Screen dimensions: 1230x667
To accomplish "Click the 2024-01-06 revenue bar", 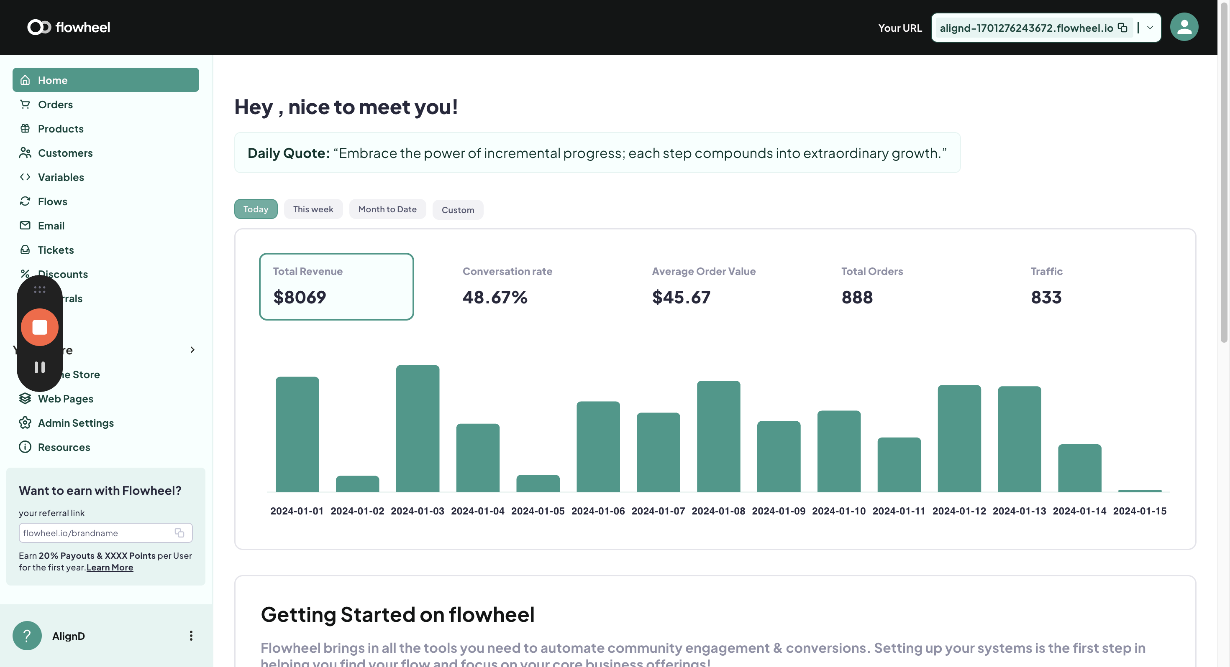I will pyautogui.click(x=598, y=447).
